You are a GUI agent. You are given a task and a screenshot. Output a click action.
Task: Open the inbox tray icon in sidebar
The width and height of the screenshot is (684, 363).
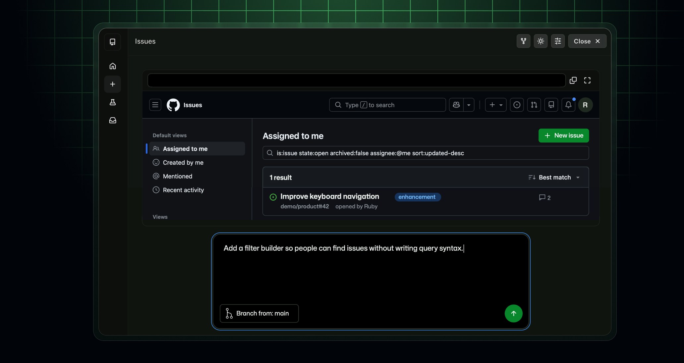pyautogui.click(x=113, y=120)
